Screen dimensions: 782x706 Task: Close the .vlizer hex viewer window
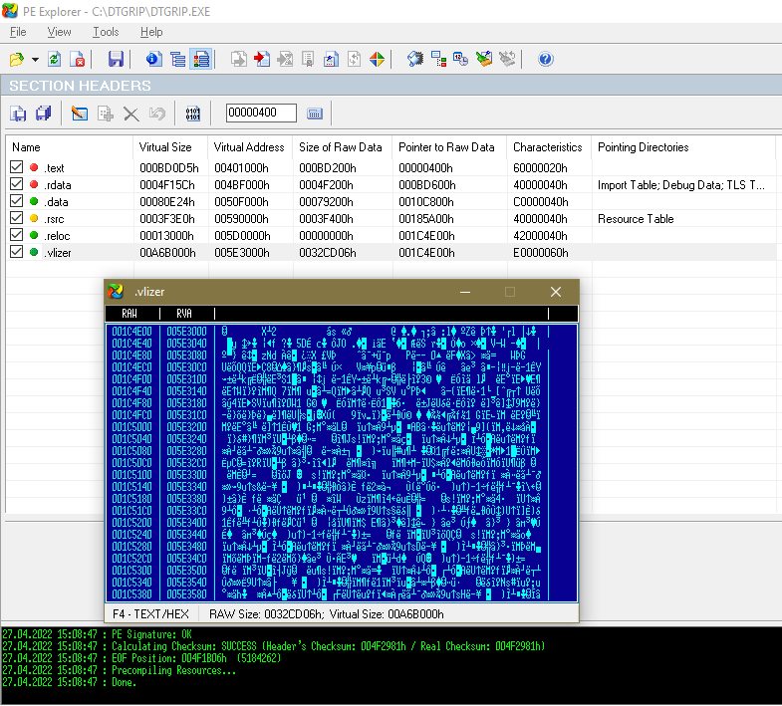pyautogui.click(x=556, y=292)
